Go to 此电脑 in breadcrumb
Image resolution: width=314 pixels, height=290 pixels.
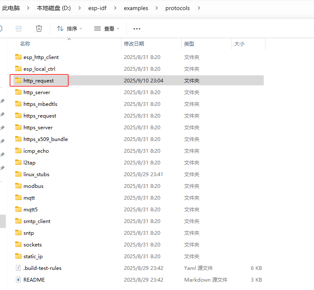pyautogui.click(x=11, y=8)
